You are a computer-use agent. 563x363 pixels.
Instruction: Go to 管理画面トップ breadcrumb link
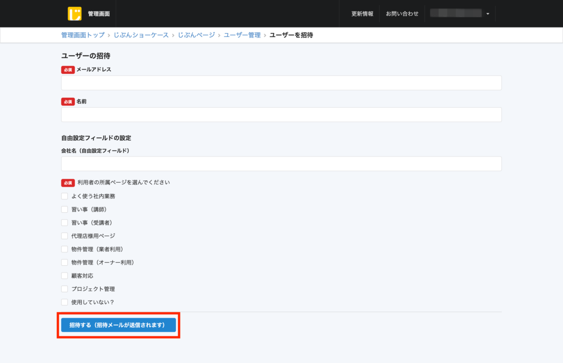coord(82,35)
